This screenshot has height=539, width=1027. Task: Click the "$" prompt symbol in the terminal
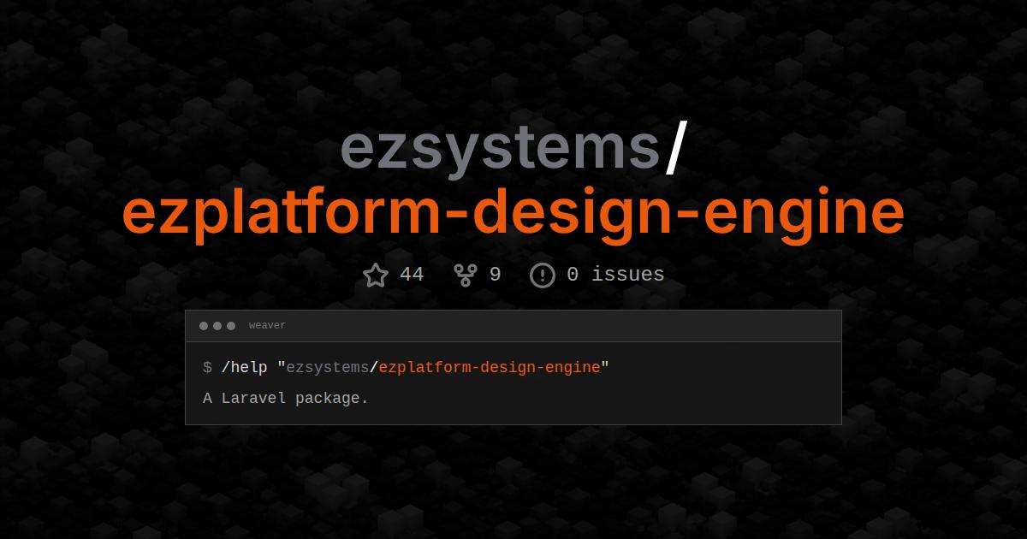[207, 367]
